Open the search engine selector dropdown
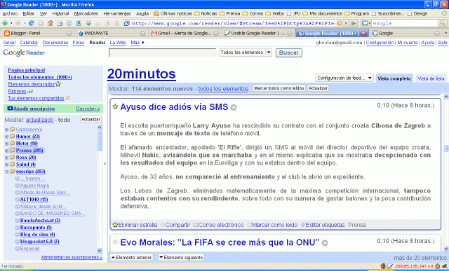 (366, 23)
